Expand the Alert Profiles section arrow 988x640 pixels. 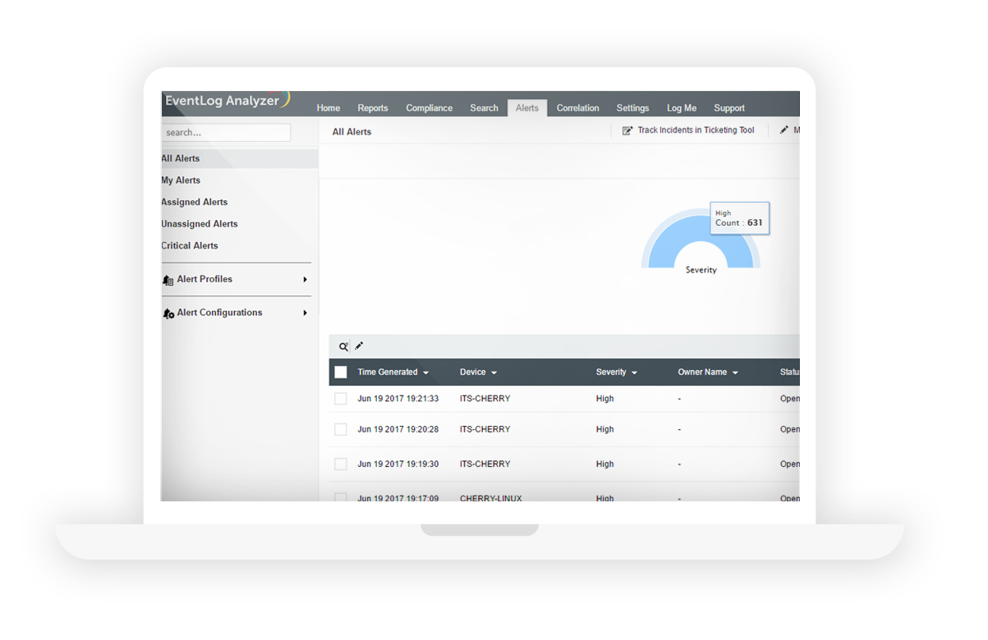pos(305,280)
